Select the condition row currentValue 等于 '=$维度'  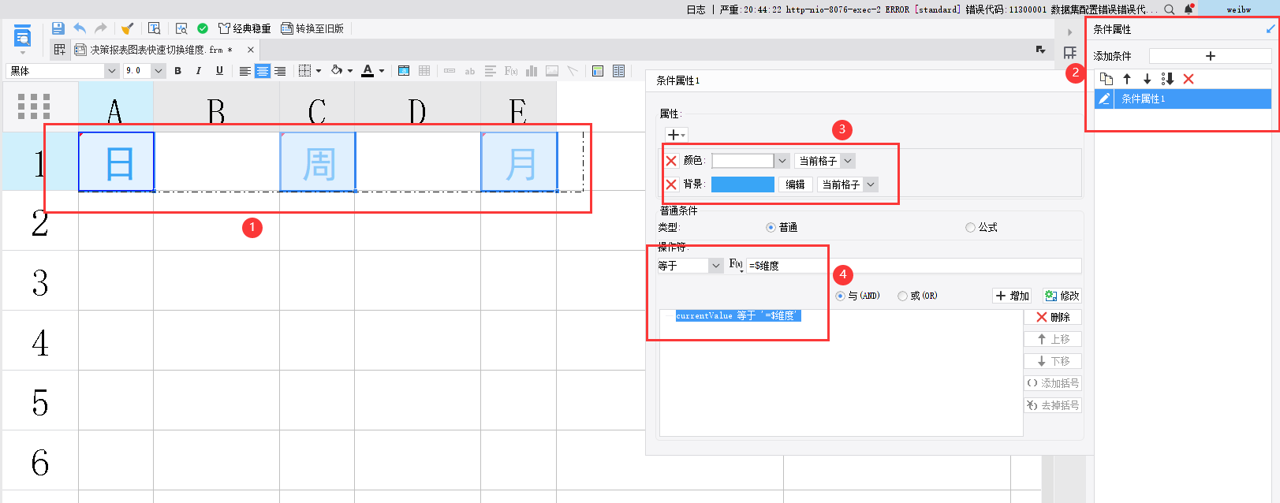(x=738, y=315)
